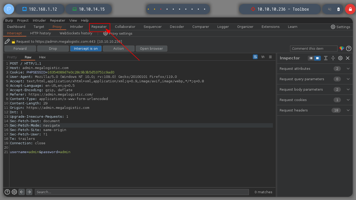356x200 pixels.
Task: Click the red lock screen button
Action: click(350, 9)
